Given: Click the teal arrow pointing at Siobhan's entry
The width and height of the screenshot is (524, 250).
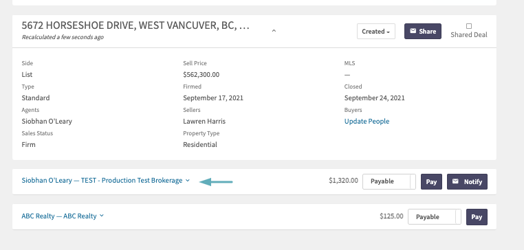Looking at the screenshot, I should coord(216,182).
